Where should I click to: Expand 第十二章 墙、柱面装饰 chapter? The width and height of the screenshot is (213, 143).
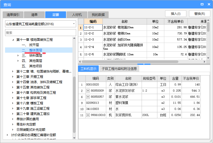point(13,71)
